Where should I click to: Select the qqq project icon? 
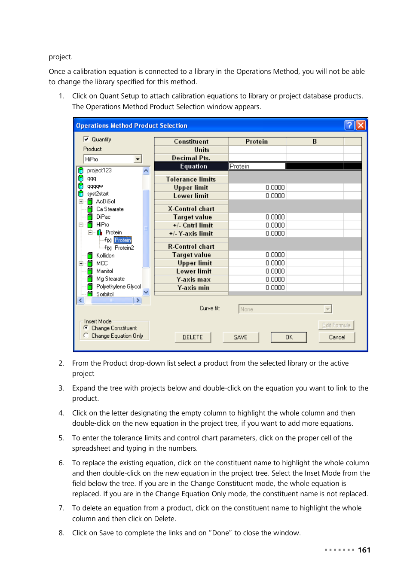[81, 178]
